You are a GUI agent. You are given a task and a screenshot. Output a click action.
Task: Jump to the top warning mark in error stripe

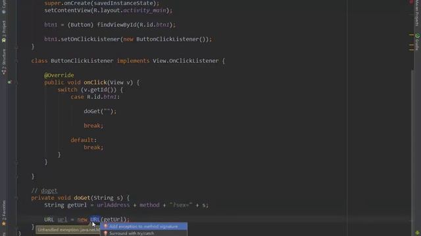[x=411, y=35]
